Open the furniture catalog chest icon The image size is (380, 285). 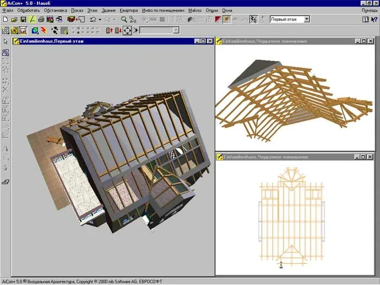(x=71, y=19)
